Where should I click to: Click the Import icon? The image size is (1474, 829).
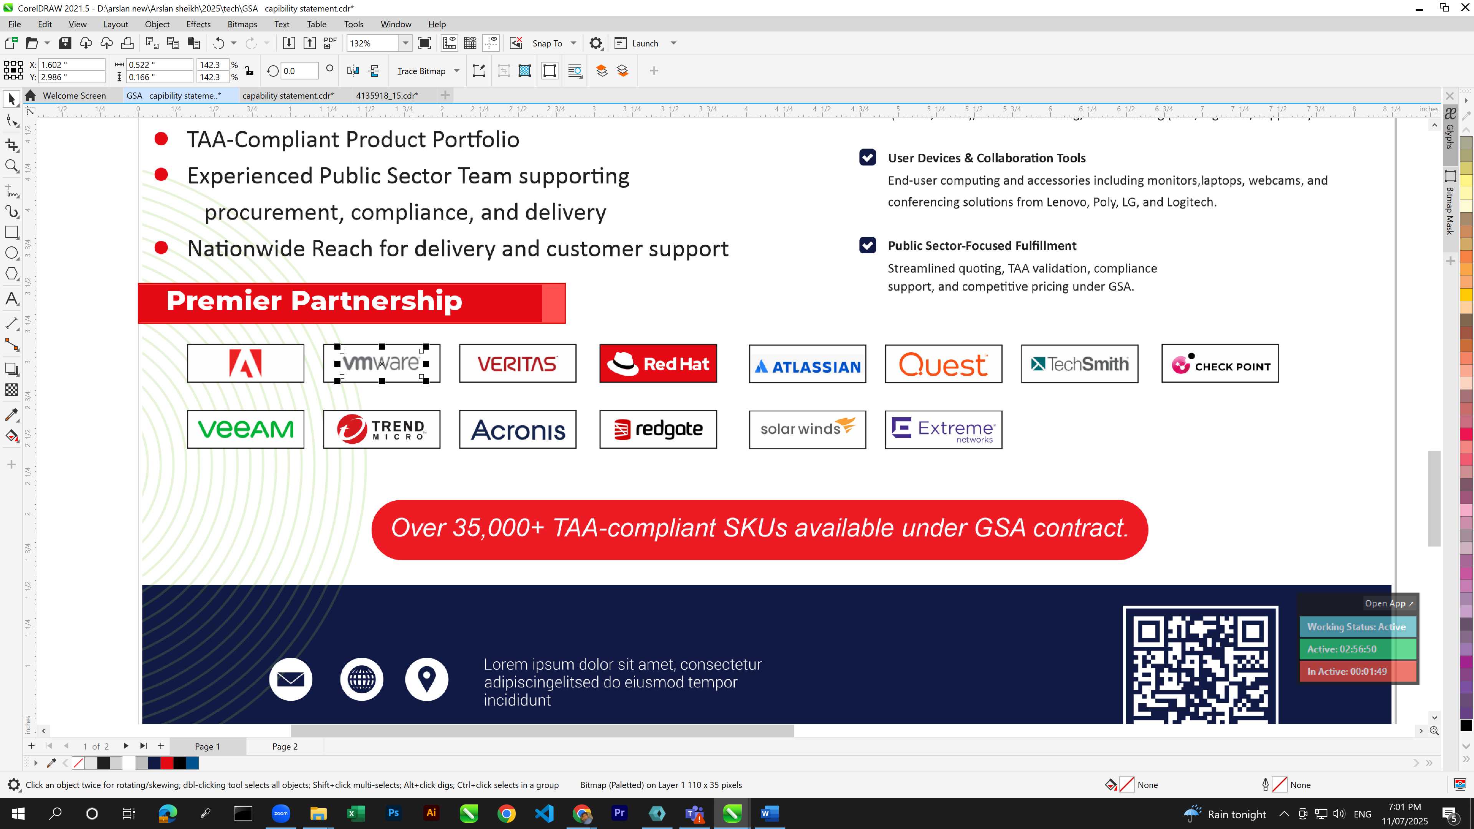pos(289,43)
